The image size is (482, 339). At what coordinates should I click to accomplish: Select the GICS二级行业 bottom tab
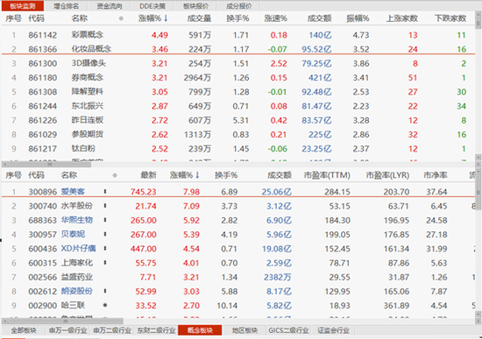pos(288,330)
